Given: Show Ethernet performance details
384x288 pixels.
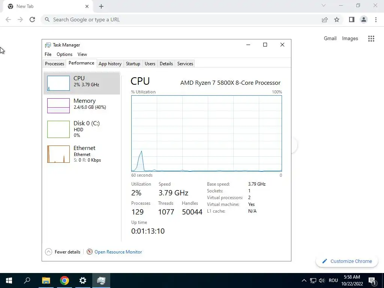Looking at the screenshot, I should pos(81,154).
